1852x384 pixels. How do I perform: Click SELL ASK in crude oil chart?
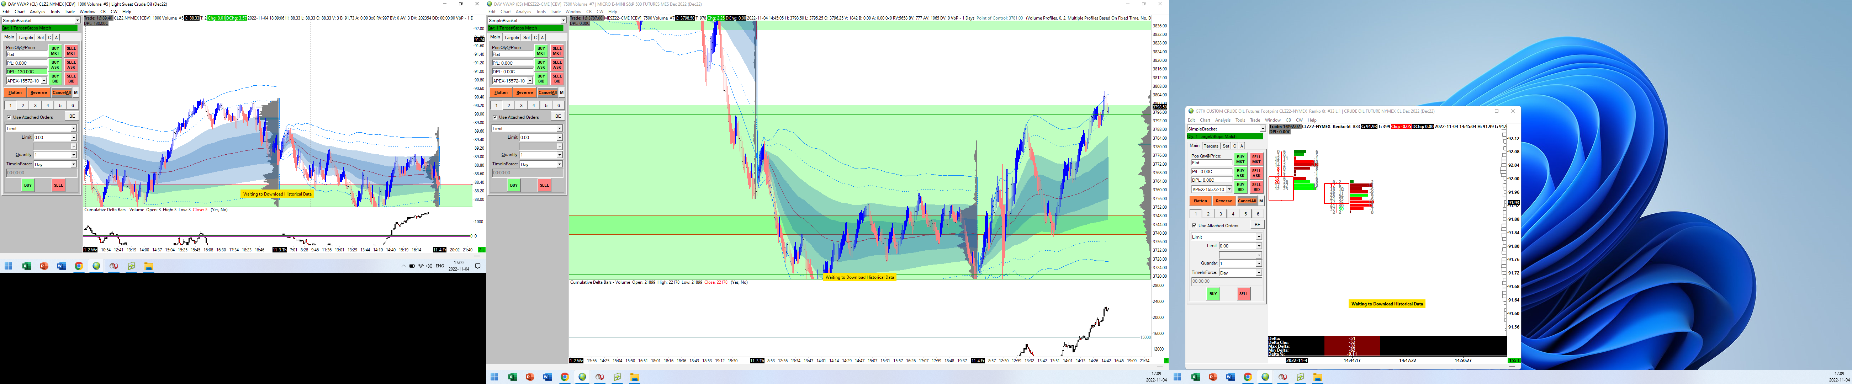click(x=71, y=65)
